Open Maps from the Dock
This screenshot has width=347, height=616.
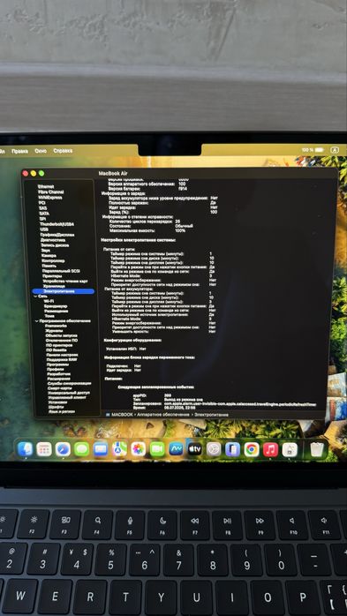[119, 449]
